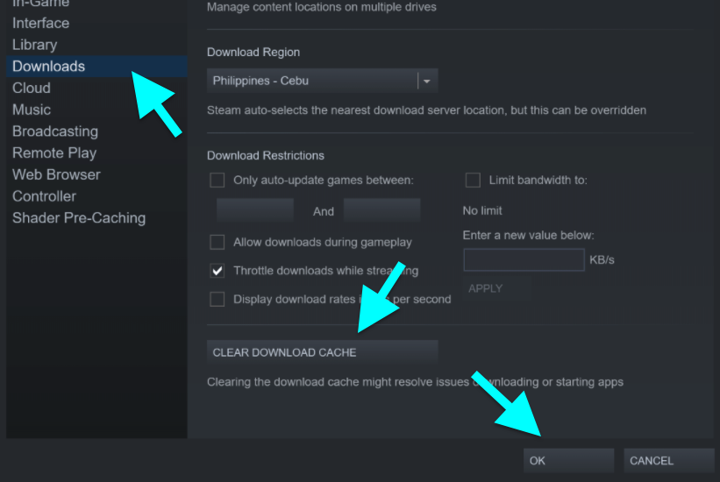Click the No limit bandwidth value text

pyautogui.click(x=482, y=210)
